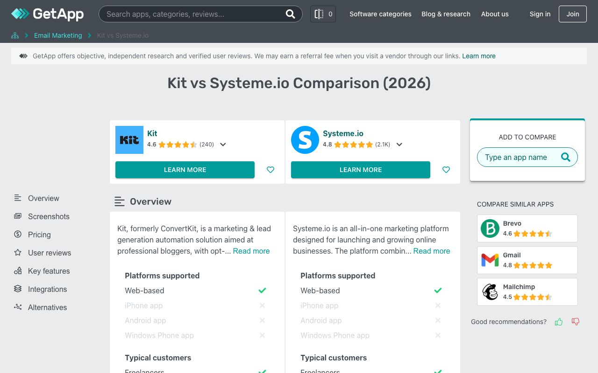Viewport: 598px width, 373px height.
Task: Click the Overview section heading icon
Action: tap(120, 201)
